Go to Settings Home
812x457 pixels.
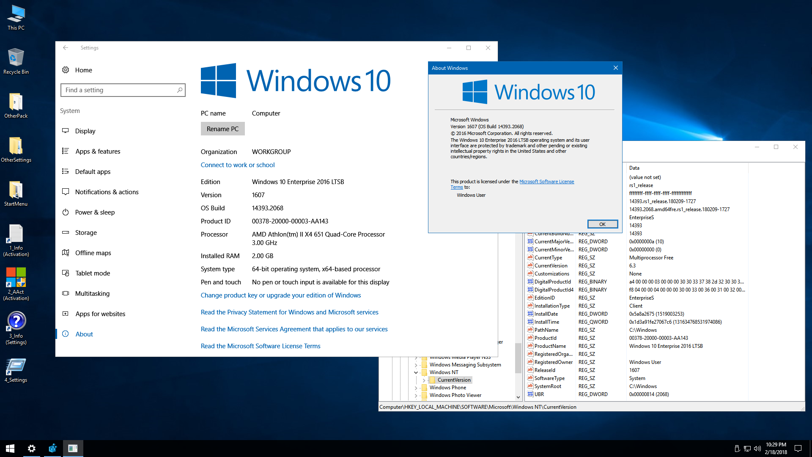83,70
